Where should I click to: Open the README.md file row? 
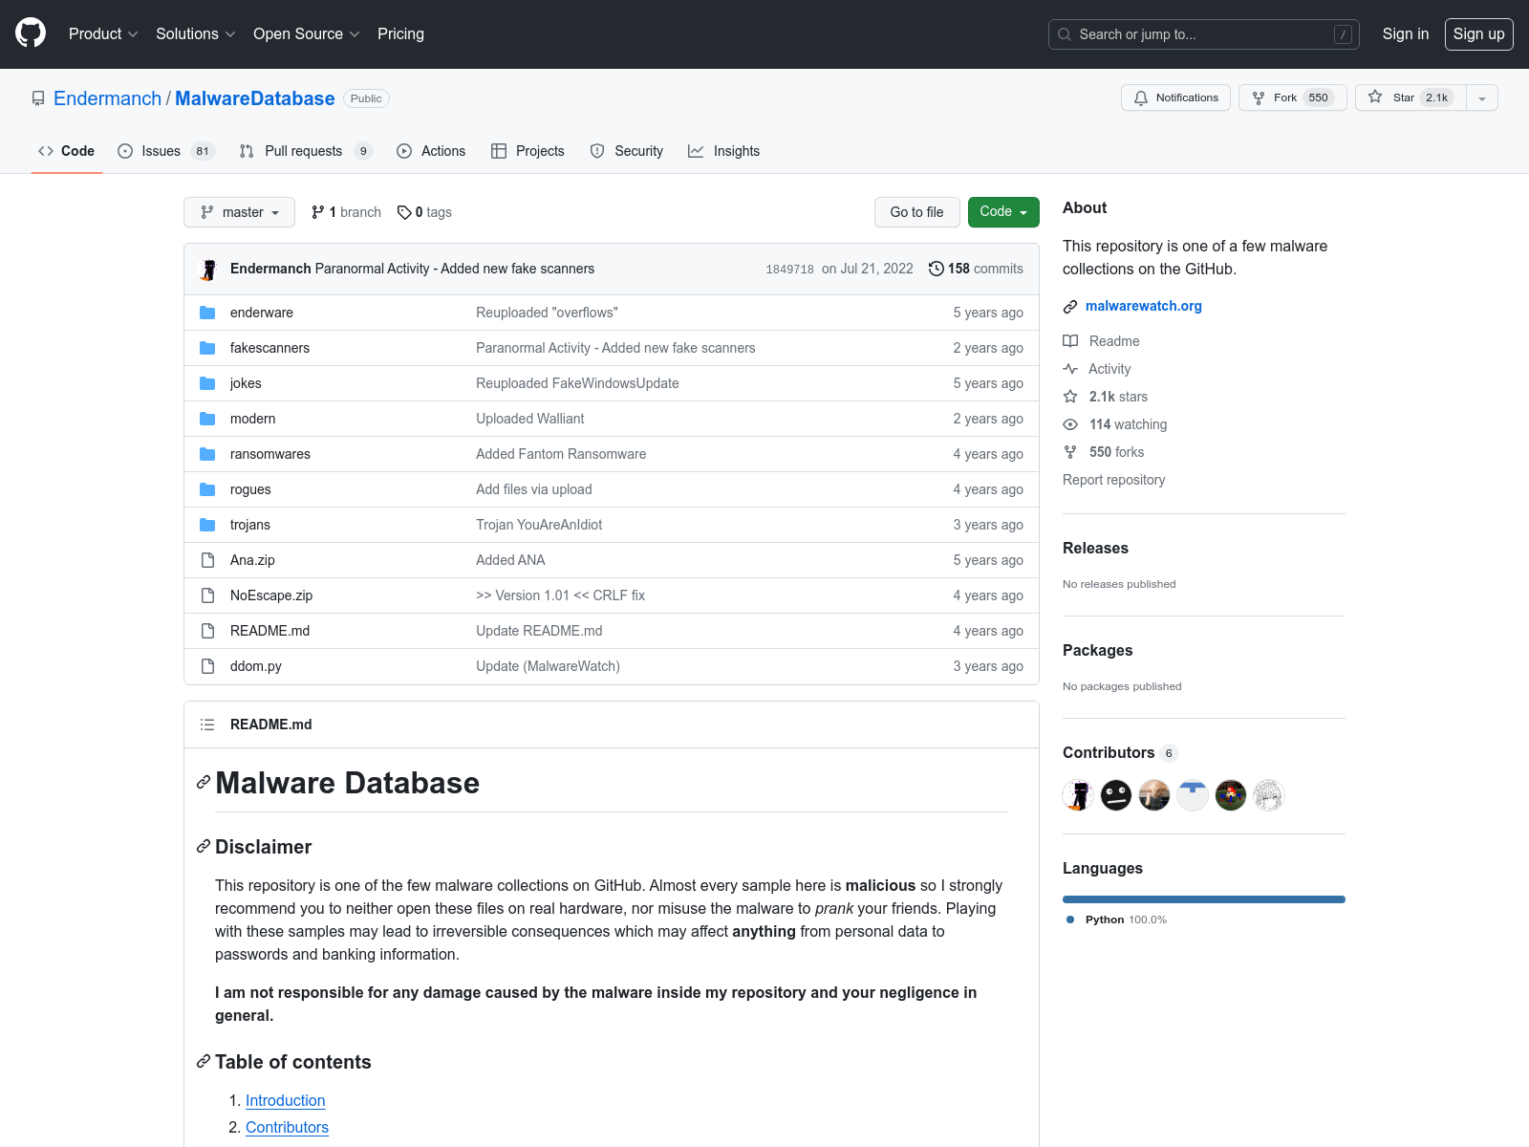612,631
